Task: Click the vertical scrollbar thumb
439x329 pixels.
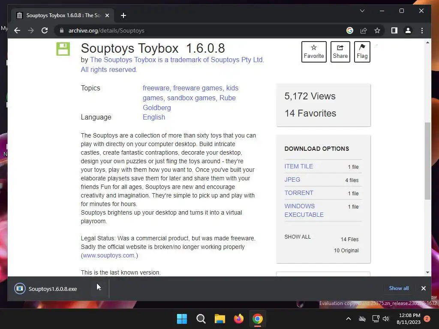Action: [427, 161]
